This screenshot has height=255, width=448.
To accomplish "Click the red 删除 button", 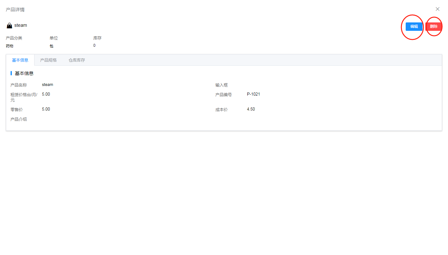I will [x=433, y=26].
